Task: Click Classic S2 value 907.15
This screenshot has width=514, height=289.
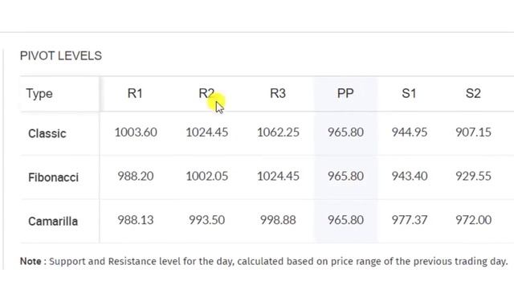Action: point(473,132)
